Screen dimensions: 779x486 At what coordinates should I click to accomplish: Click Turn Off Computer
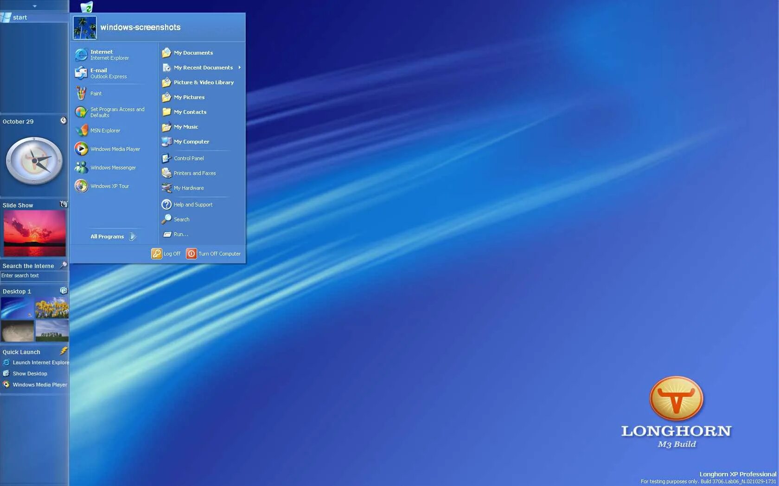[x=213, y=254]
